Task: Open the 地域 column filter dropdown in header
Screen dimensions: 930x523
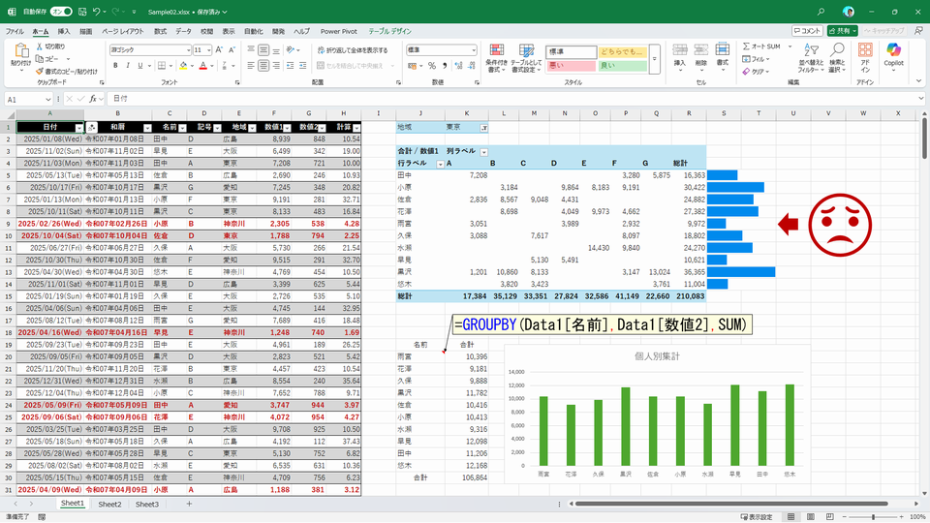Action: tap(254, 127)
